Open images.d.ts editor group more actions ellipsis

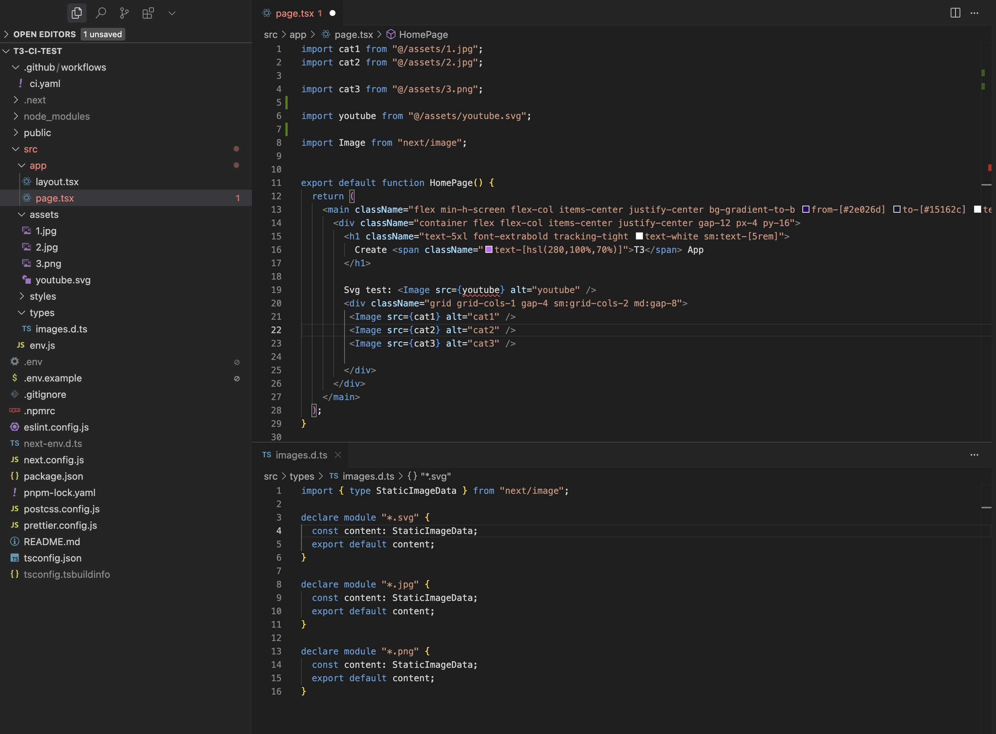[974, 454]
